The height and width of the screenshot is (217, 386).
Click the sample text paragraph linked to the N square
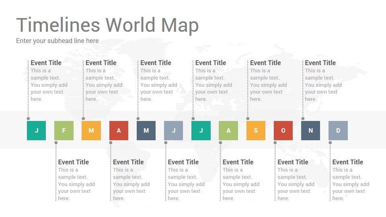(323, 85)
